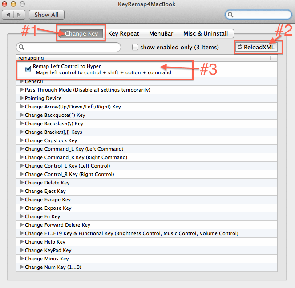Open the Misc & Uninstall tab

[206, 33]
